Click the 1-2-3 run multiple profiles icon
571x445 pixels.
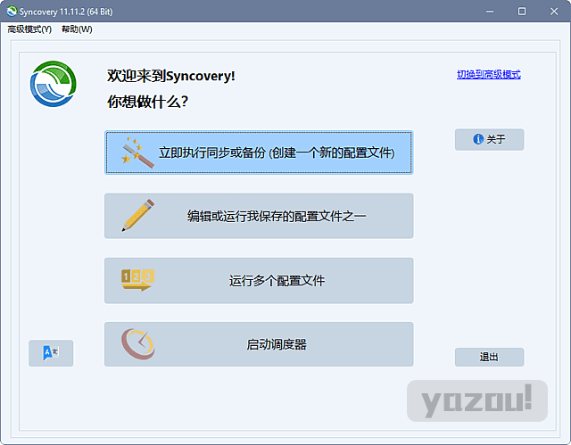click(137, 280)
